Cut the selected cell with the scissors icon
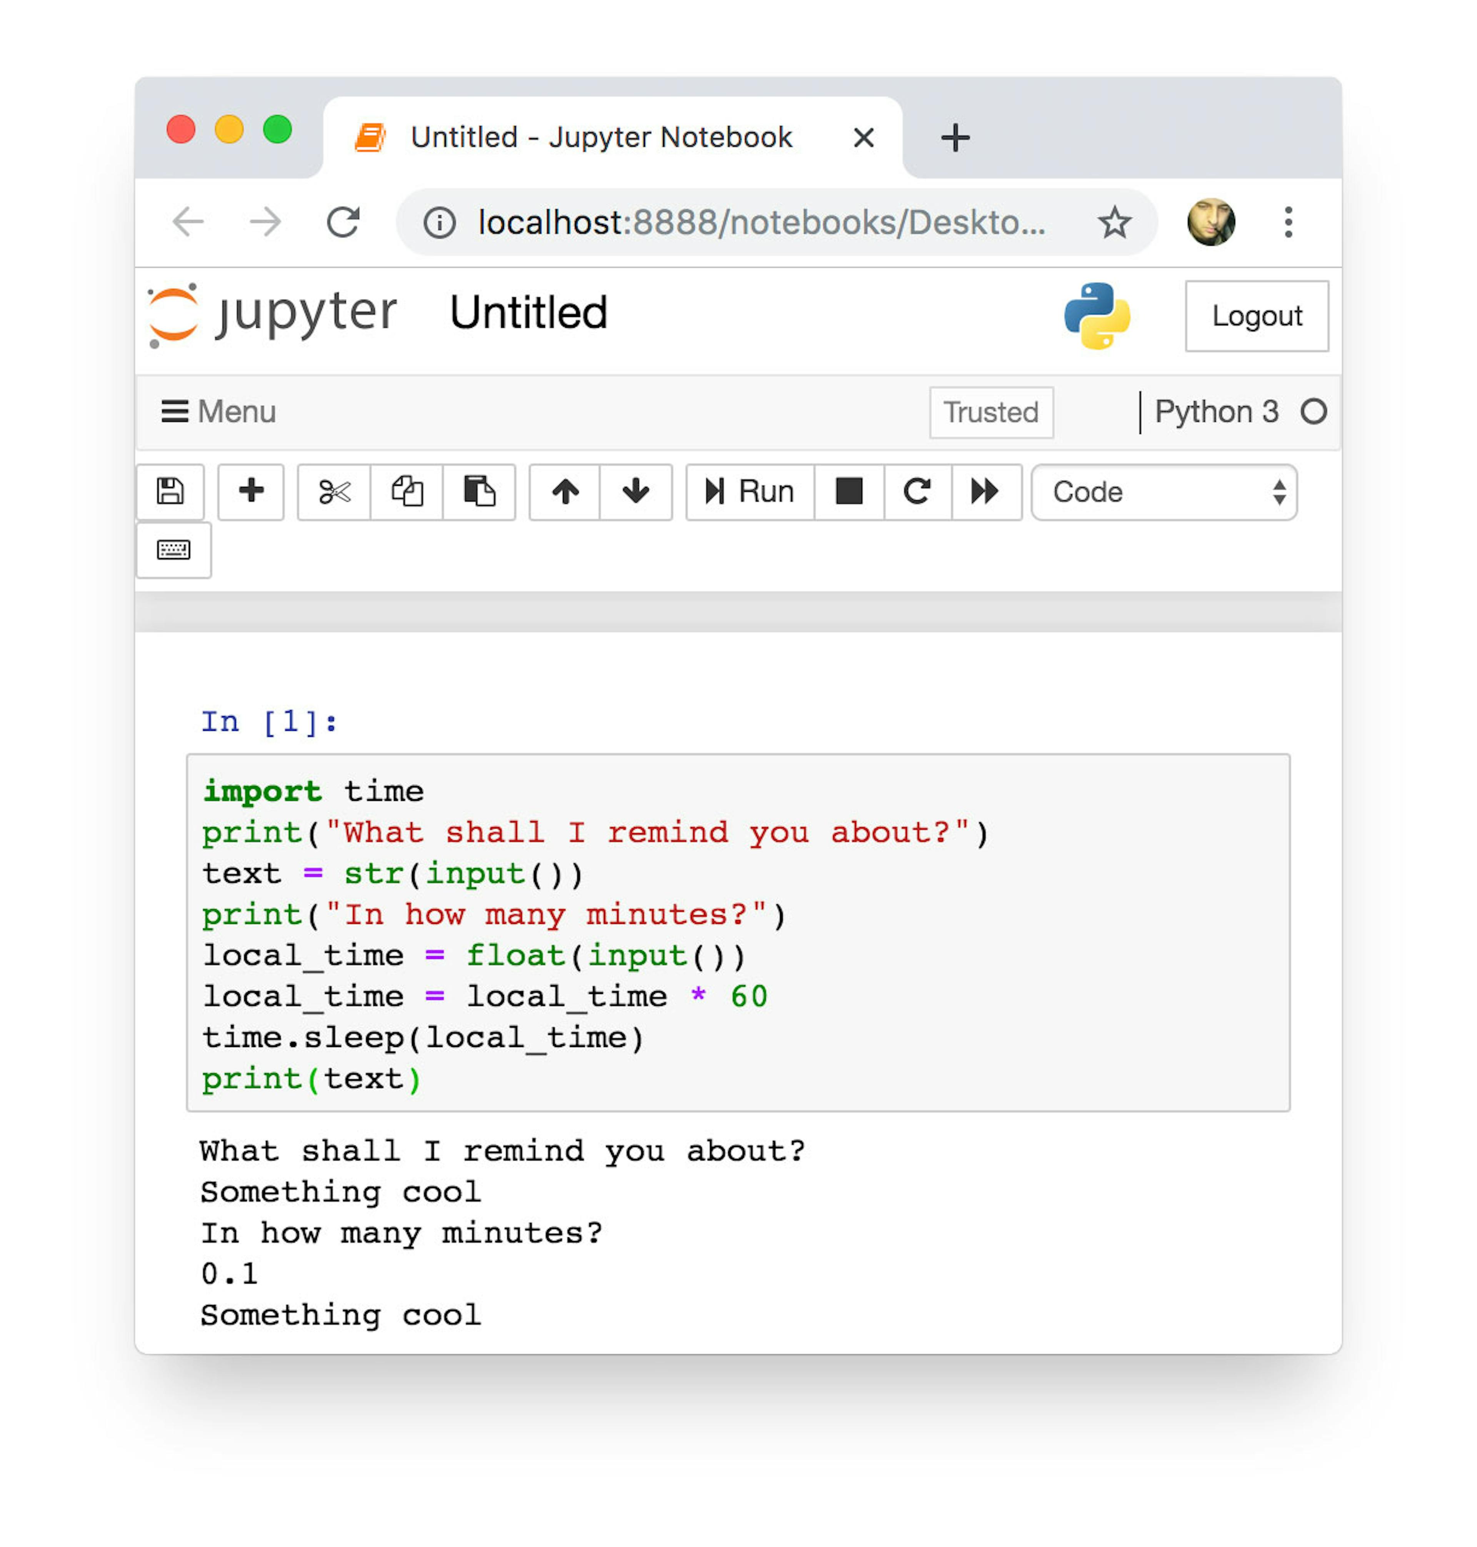Screen dimensions: 1477x1547 334,492
